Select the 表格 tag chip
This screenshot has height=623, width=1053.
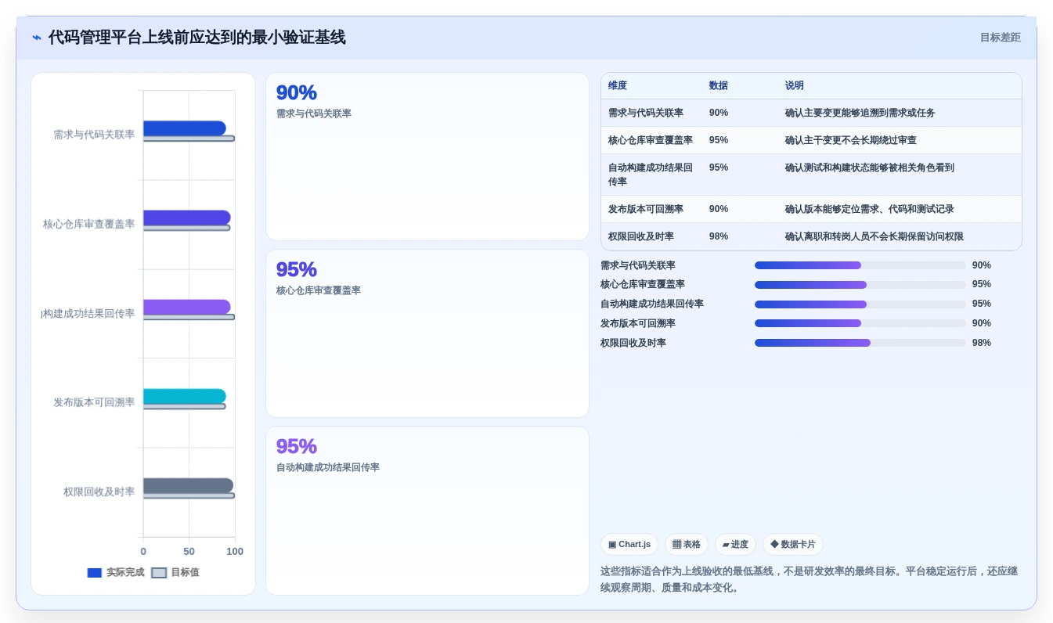coord(687,545)
